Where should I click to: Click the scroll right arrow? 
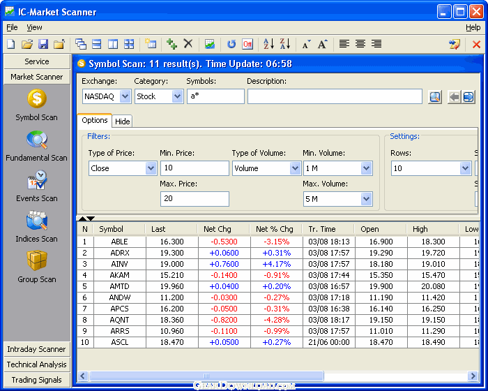pos(473,376)
